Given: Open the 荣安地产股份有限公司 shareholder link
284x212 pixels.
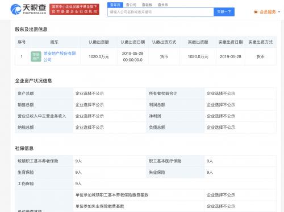Looking at the screenshot, I should coord(60,56).
